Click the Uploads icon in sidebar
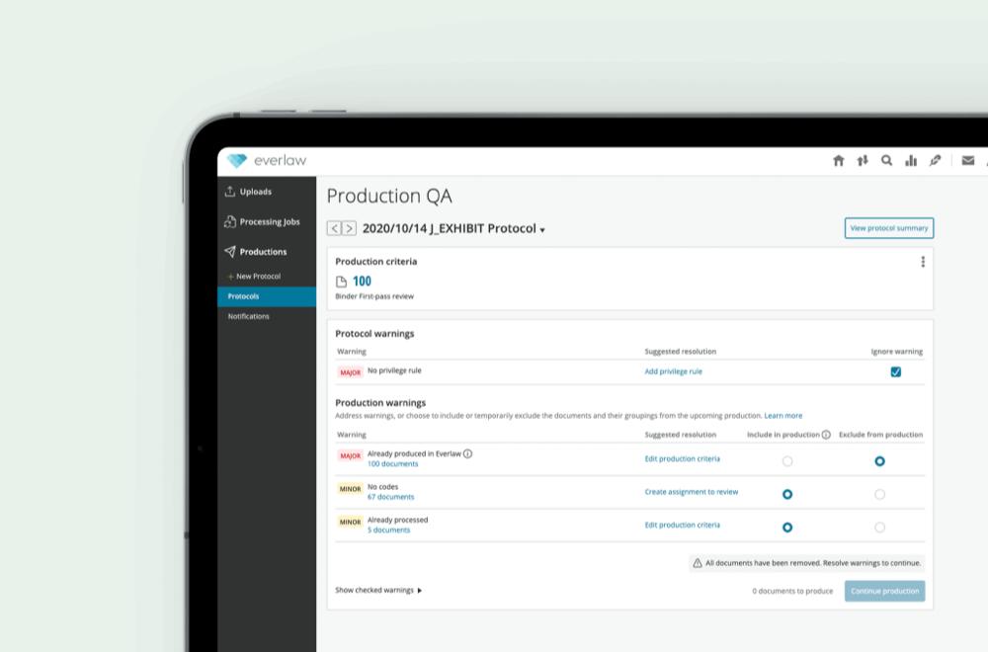Image resolution: width=988 pixels, height=652 pixels. point(230,191)
